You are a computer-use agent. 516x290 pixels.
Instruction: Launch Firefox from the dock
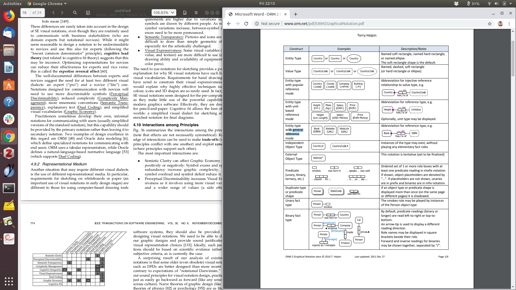(x=9, y=16)
